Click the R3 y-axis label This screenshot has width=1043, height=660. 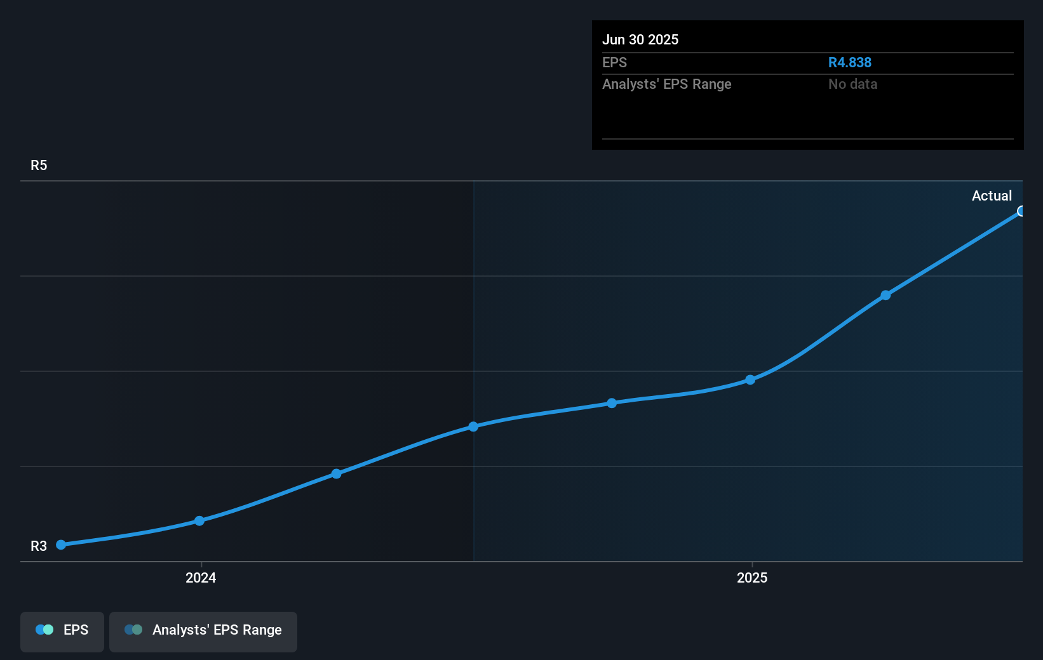click(39, 546)
